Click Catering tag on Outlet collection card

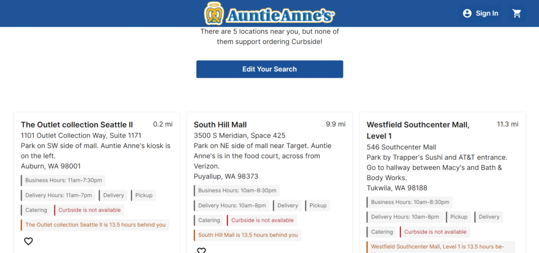point(36,210)
